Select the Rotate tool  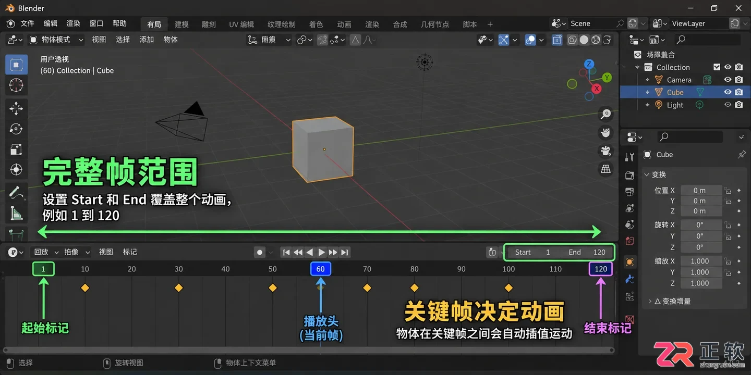16,129
